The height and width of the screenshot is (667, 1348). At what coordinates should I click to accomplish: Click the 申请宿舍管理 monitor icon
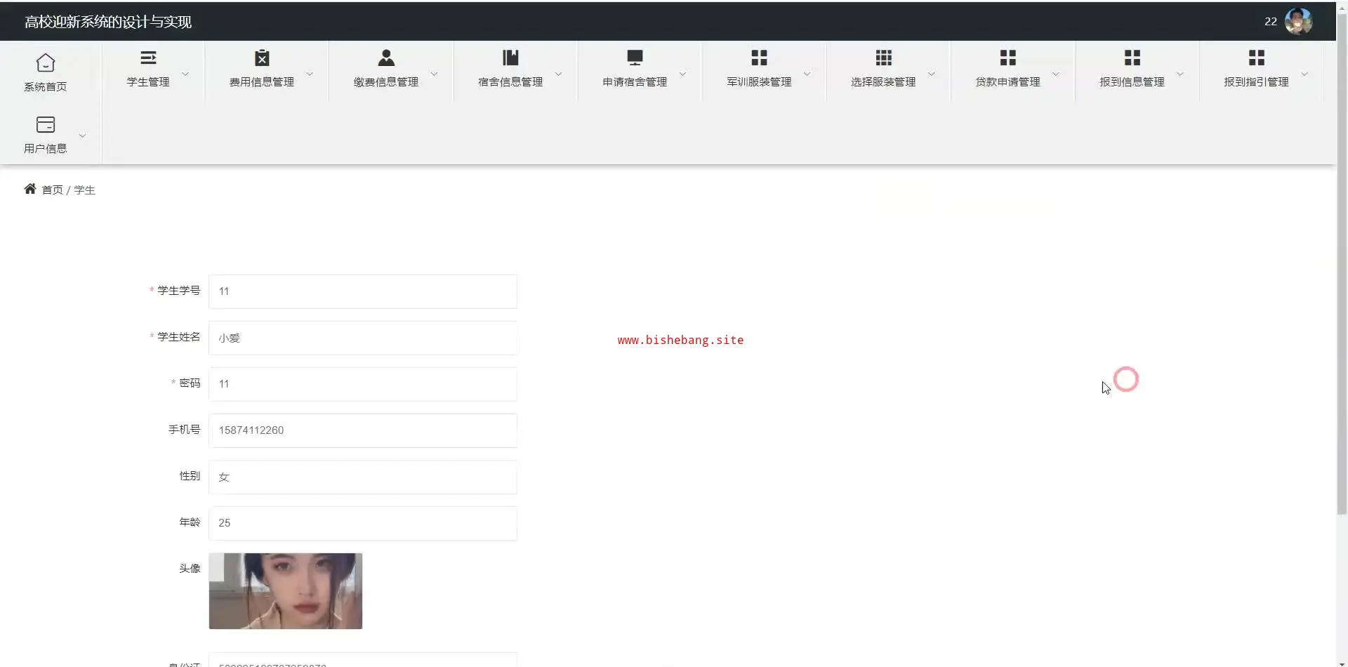tap(635, 58)
